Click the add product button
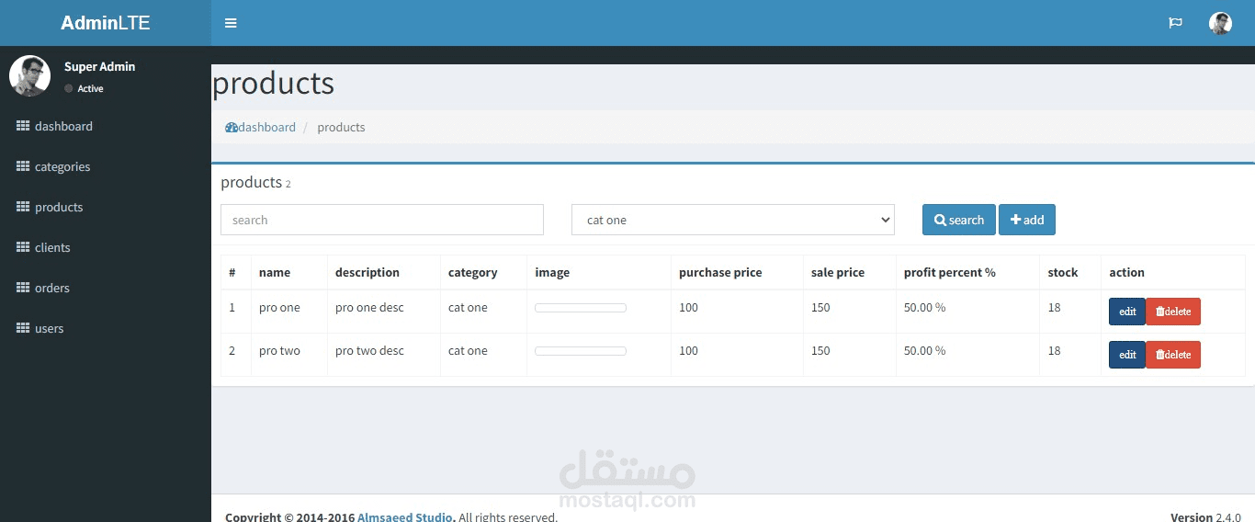Viewport: 1255px width, 522px height. click(x=1027, y=220)
